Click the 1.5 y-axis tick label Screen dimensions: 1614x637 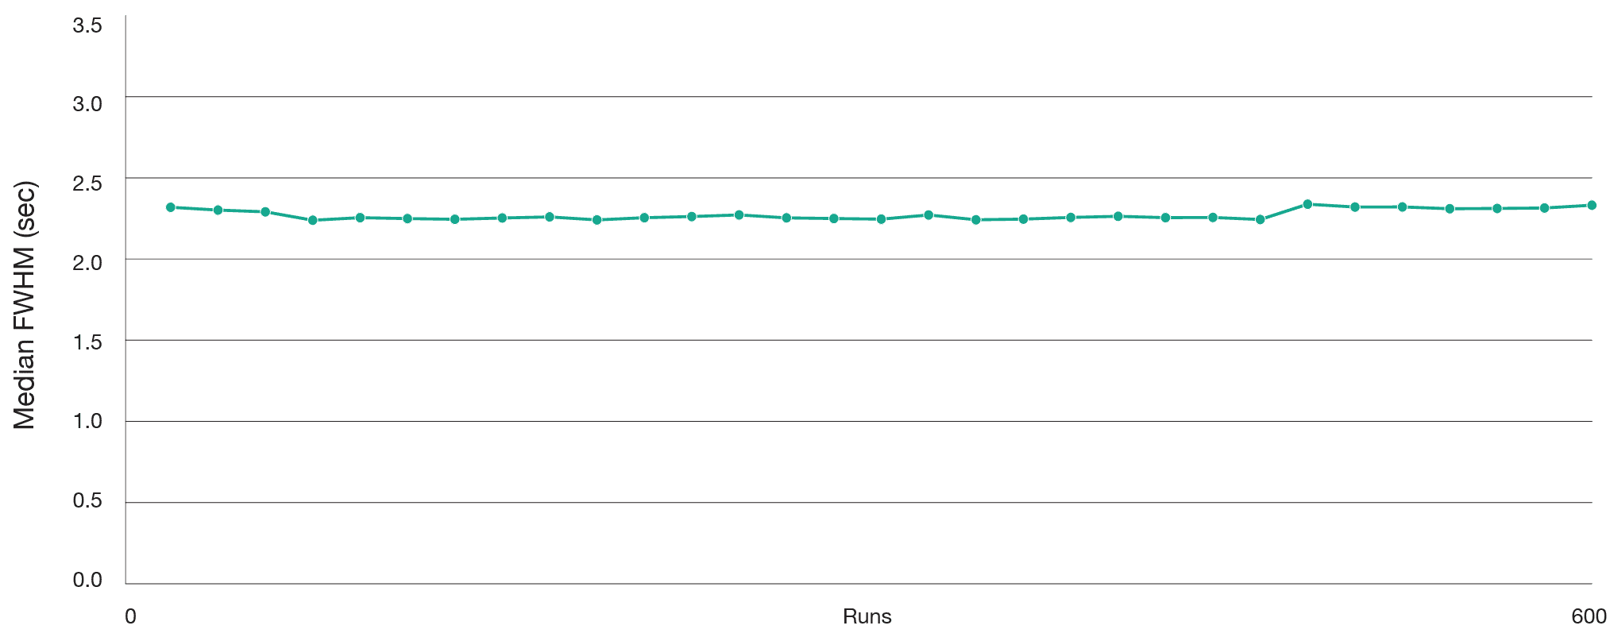[87, 342]
